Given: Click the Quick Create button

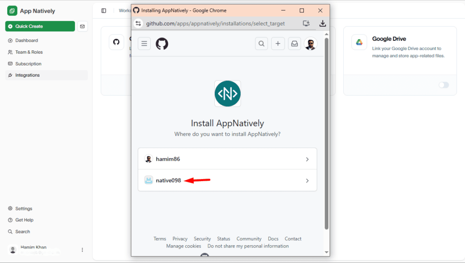Looking at the screenshot, I should [40, 26].
